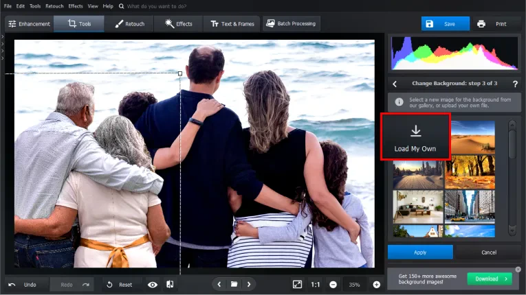The width and height of the screenshot is (526, 295).
Task: Click the blue Save button
Action: [445, 24]
